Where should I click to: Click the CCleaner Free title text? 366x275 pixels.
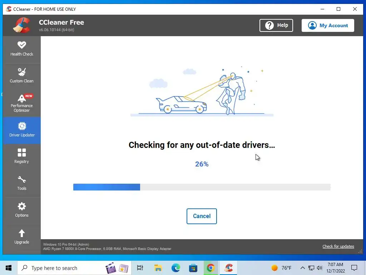coord(61,23)
